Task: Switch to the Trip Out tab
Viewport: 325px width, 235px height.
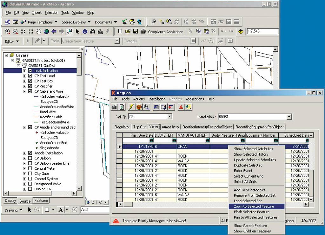Action: 139,127
